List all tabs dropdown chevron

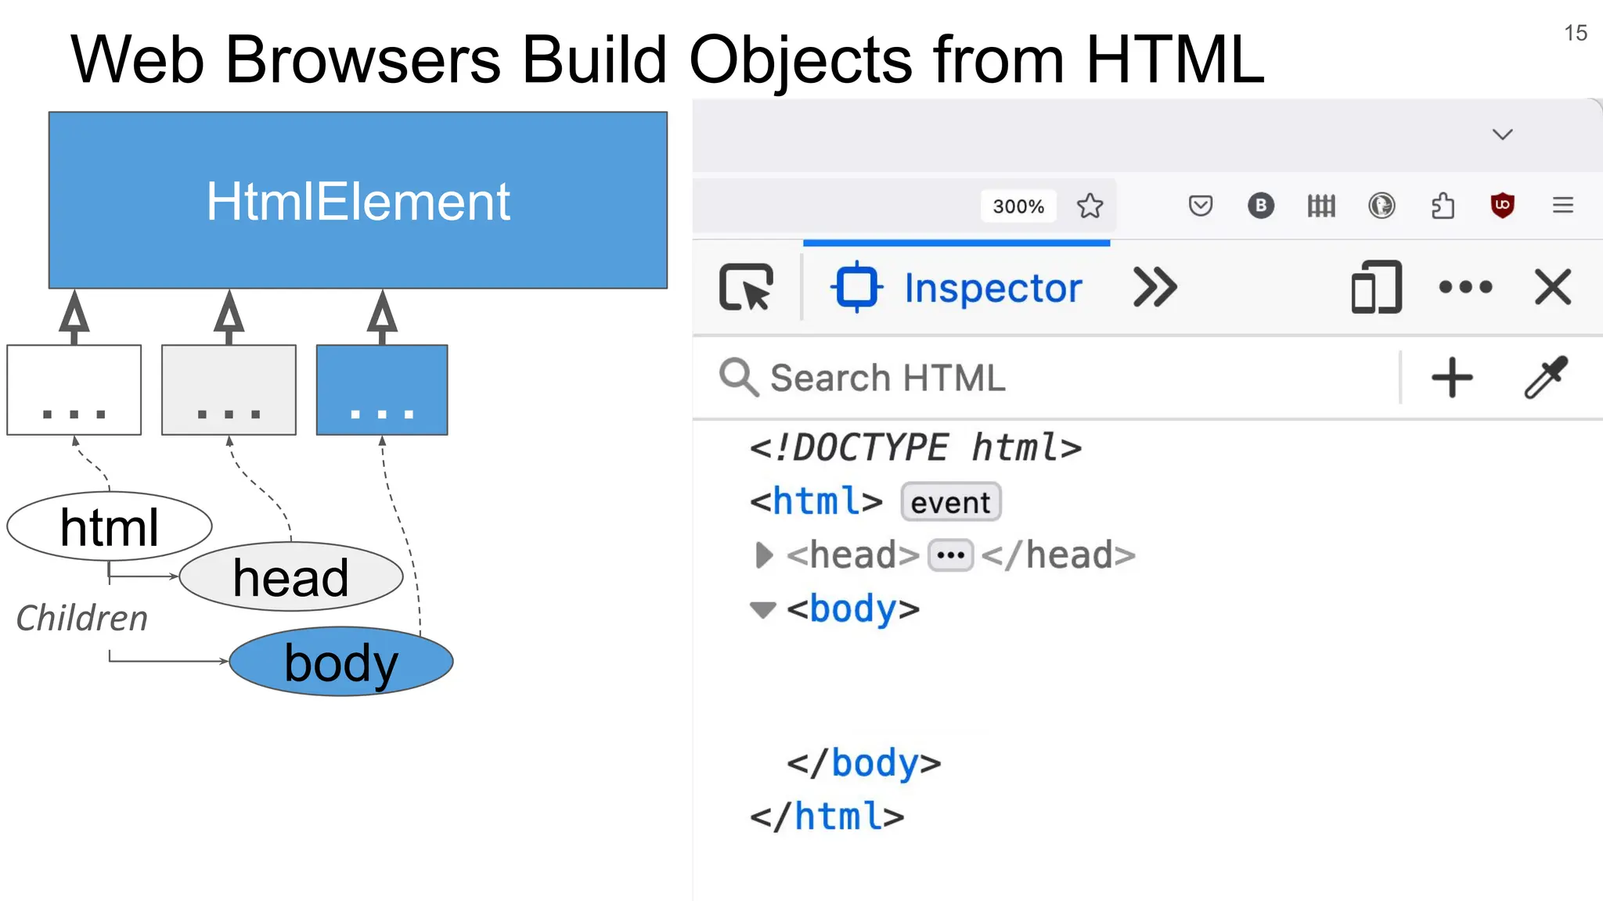pyautogui.click(x=1502, y=135)
